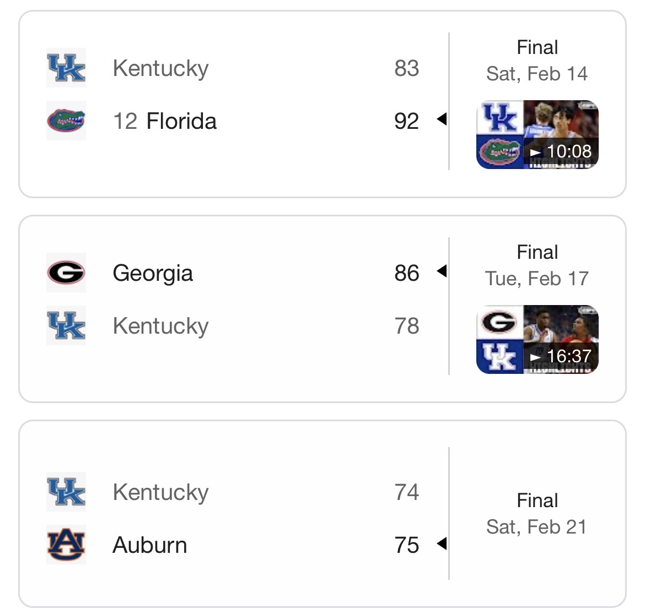Play the 16:37 Georgia-Kentucky highlights video
This screenshot has width=645, height=609.
[x=537, y=339]
